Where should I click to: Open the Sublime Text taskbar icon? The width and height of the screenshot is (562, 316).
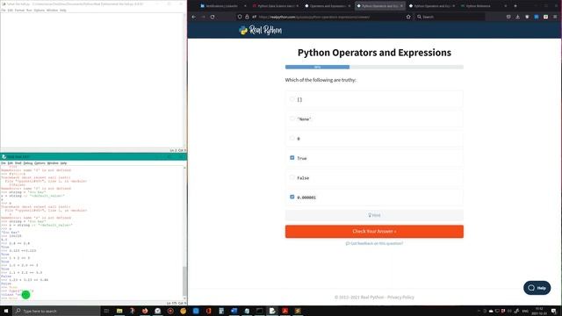tap(298, 311)
